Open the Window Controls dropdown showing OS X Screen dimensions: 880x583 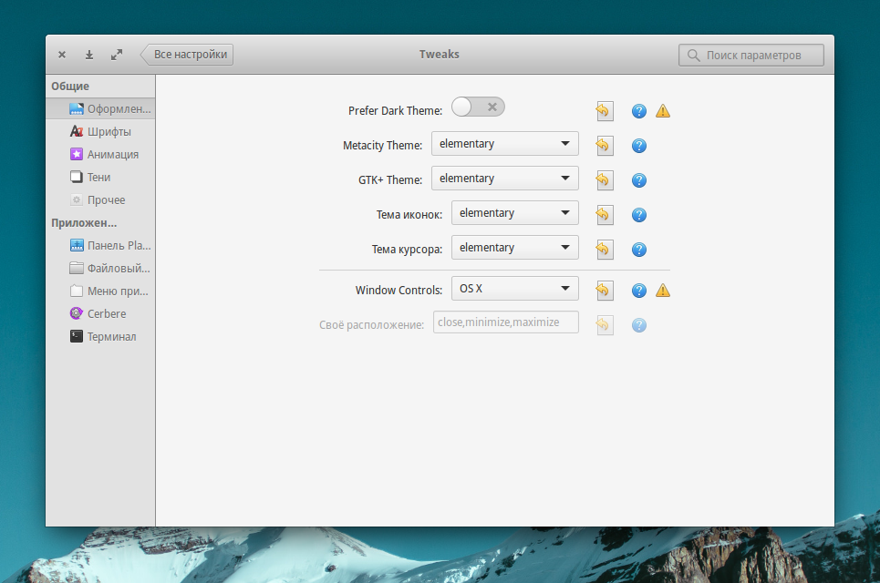click(x=515, y=288)
